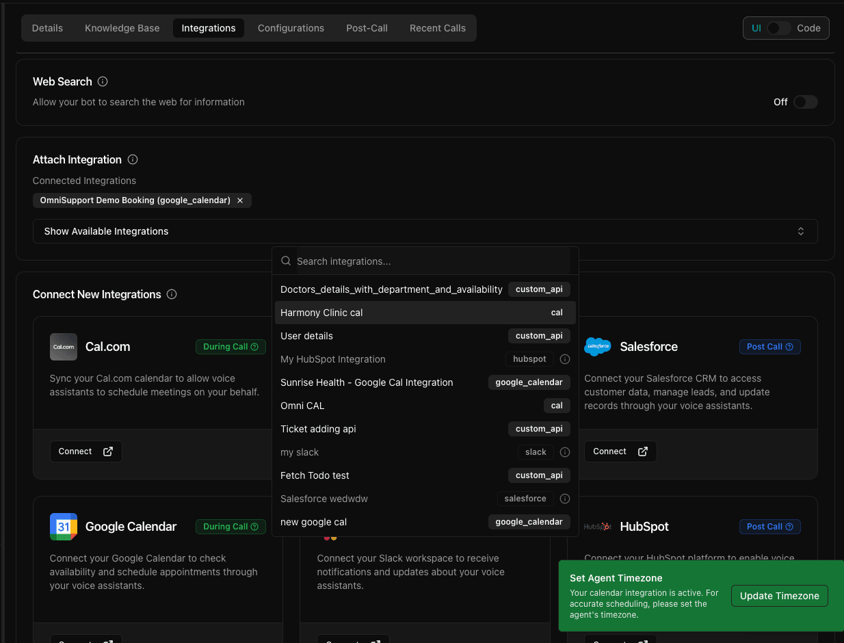844x643 pixels.
Task: Switch the UI / Code toggle
Action: (779, 28)
